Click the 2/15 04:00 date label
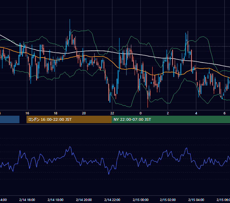 click(x=196, y=200)
